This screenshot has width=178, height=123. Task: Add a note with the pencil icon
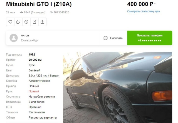pyautogui.click(x=34, y=22)
